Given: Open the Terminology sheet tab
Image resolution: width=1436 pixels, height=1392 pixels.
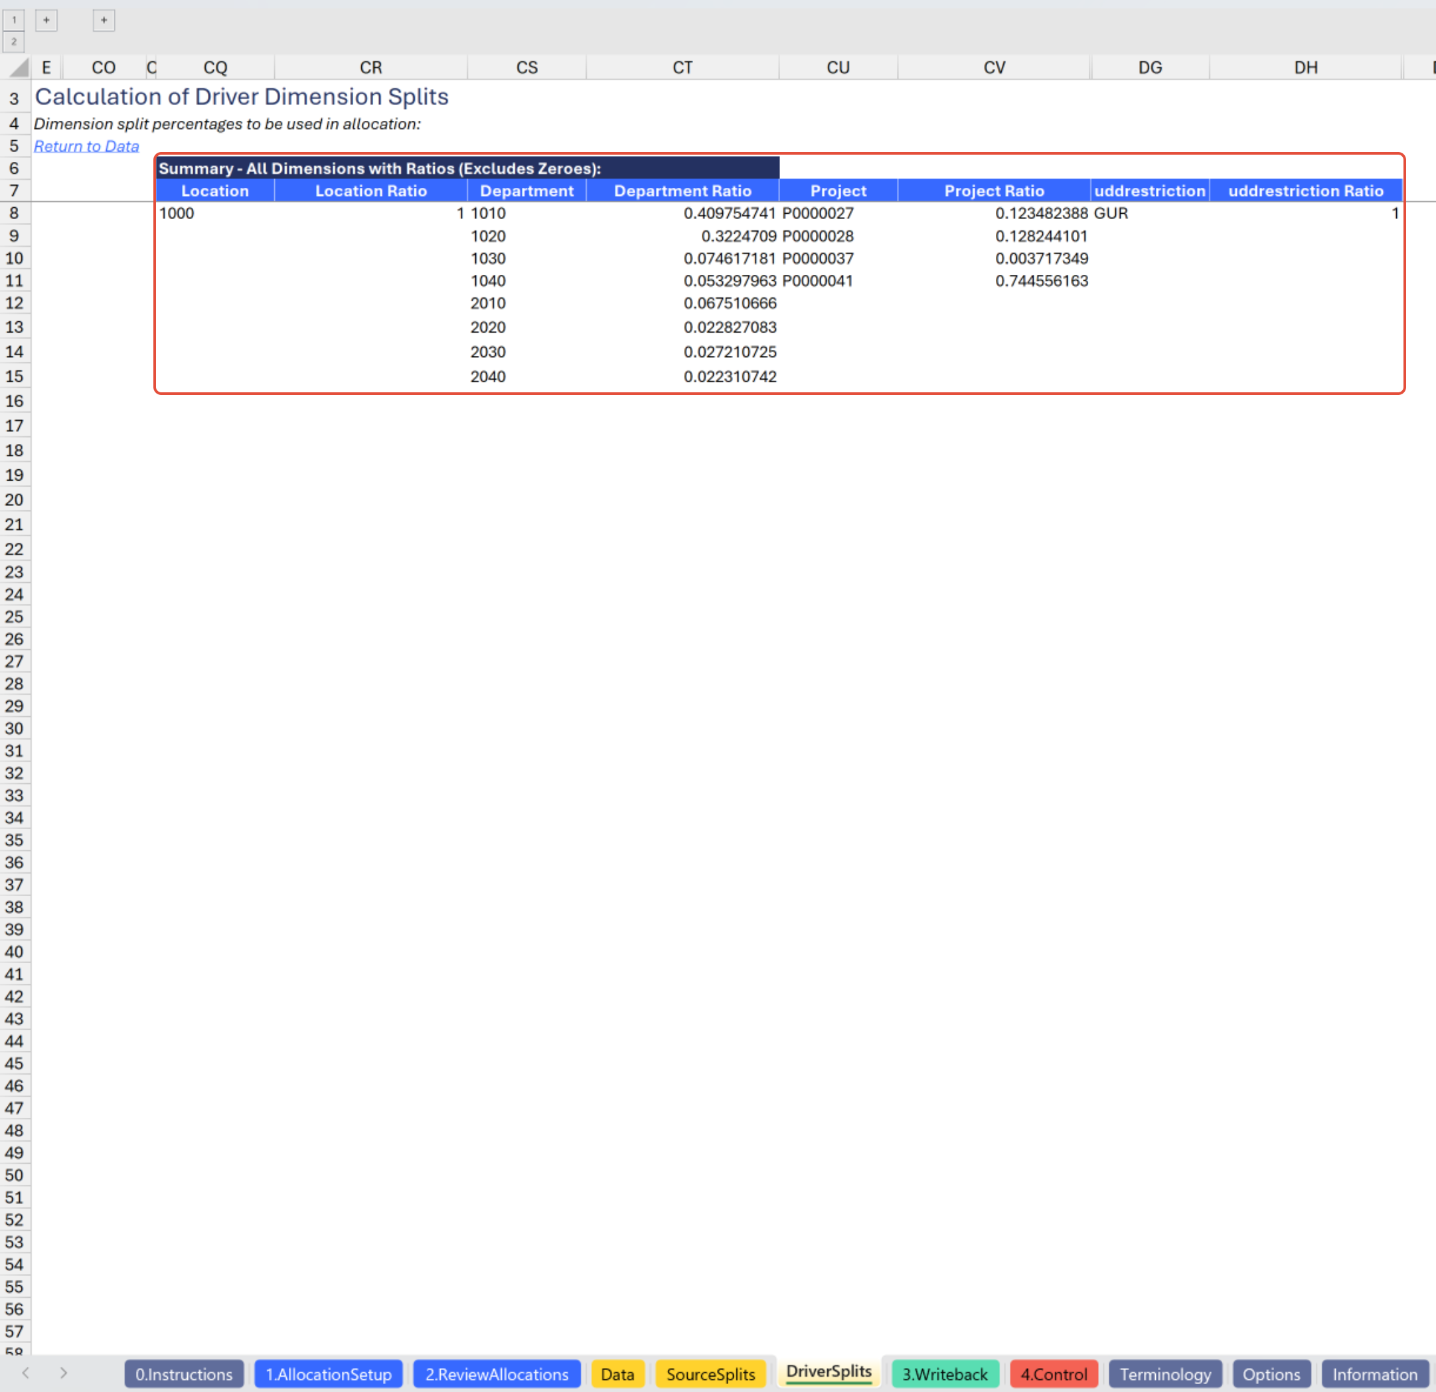Looking at the screenshot, I should tap(1164, 1373).
